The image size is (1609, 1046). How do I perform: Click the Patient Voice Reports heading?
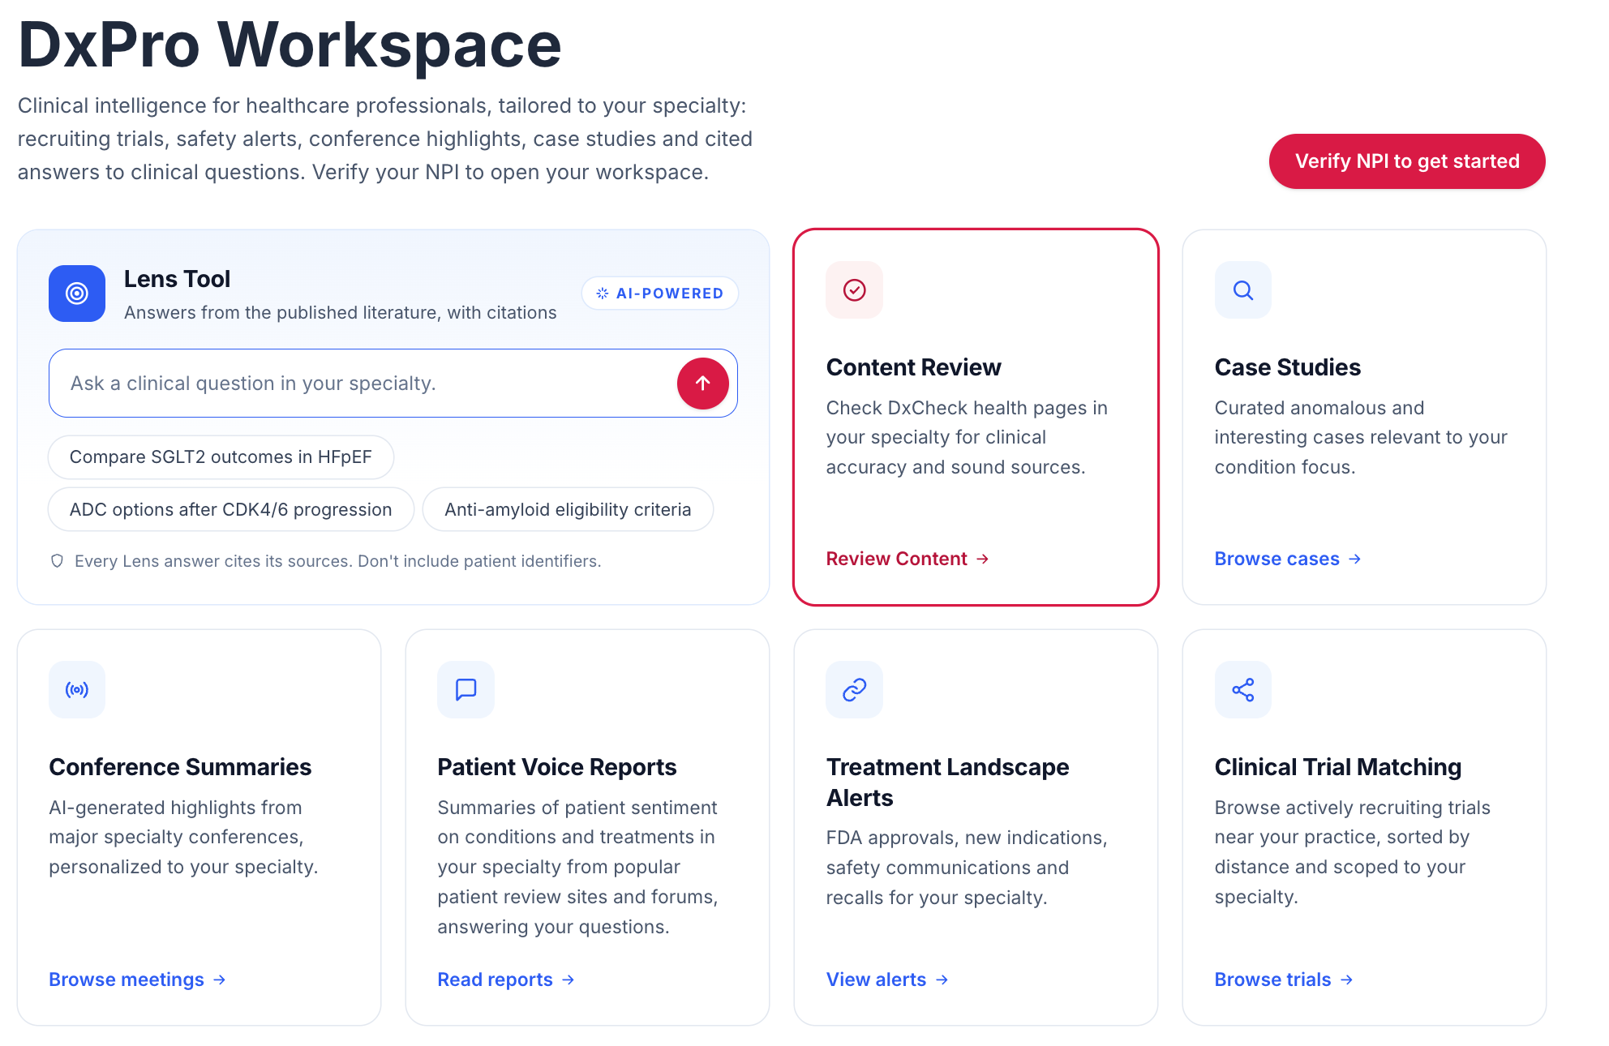[556, 767]
